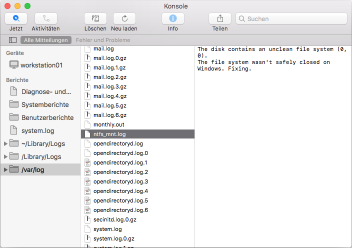
Task: Click the Jetzt toolbar icon
Action: click(16, 18)
